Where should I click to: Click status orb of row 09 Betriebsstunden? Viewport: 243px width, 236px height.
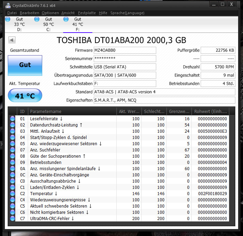click(12, 162)
